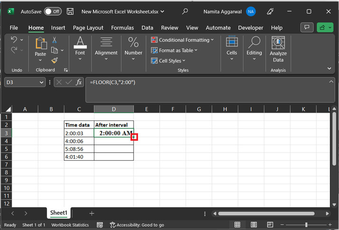Click the Insert Function fx icon
The height and width of the screenshot is (230, 339).
coord(78,82)
